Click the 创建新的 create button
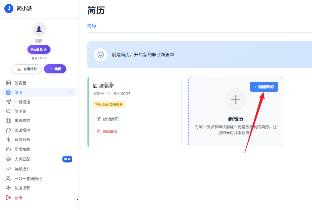Image resolution: width=312 pixels, height=210 pixels. click(x=264, y=87)
